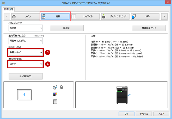Click the page preview thumbnail numbered 1
This screenshot has height=119, width=172.
click(24, 95)
